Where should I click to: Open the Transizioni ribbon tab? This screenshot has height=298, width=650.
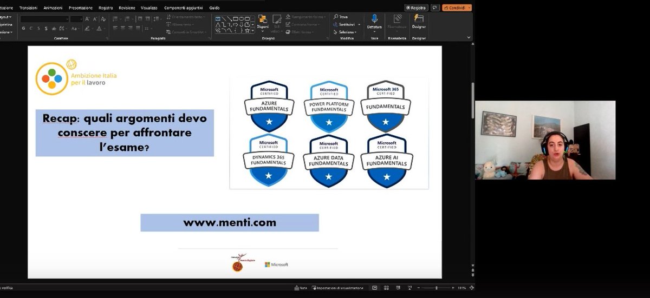point(28,8)
